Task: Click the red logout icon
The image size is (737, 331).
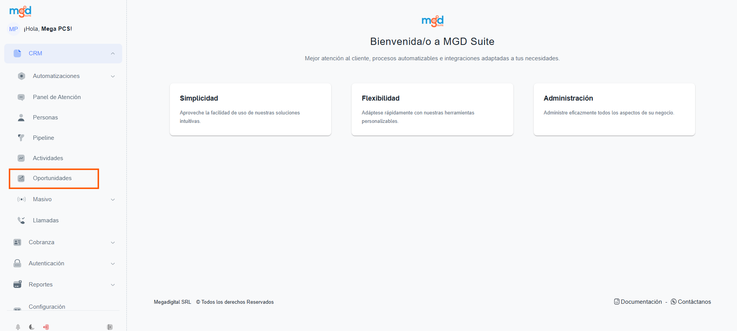Action: tap(46, 327)
